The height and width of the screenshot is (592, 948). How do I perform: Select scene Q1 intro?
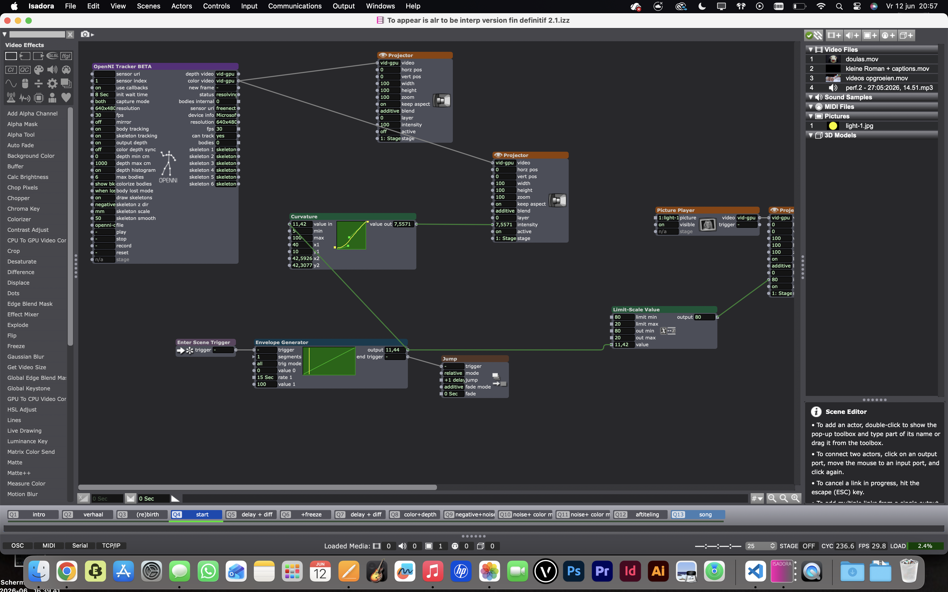click(33, 515)
